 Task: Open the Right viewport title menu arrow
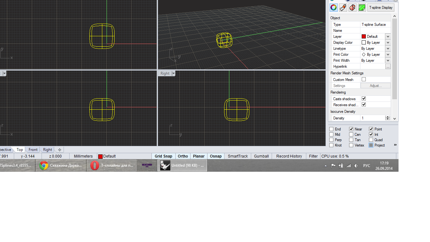(173, 73)
